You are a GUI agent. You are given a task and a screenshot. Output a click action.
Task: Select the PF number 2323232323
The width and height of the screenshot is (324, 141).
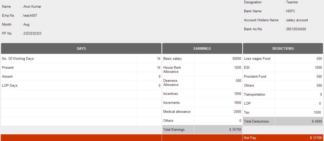pyautogui.click(x=32, y=34)
